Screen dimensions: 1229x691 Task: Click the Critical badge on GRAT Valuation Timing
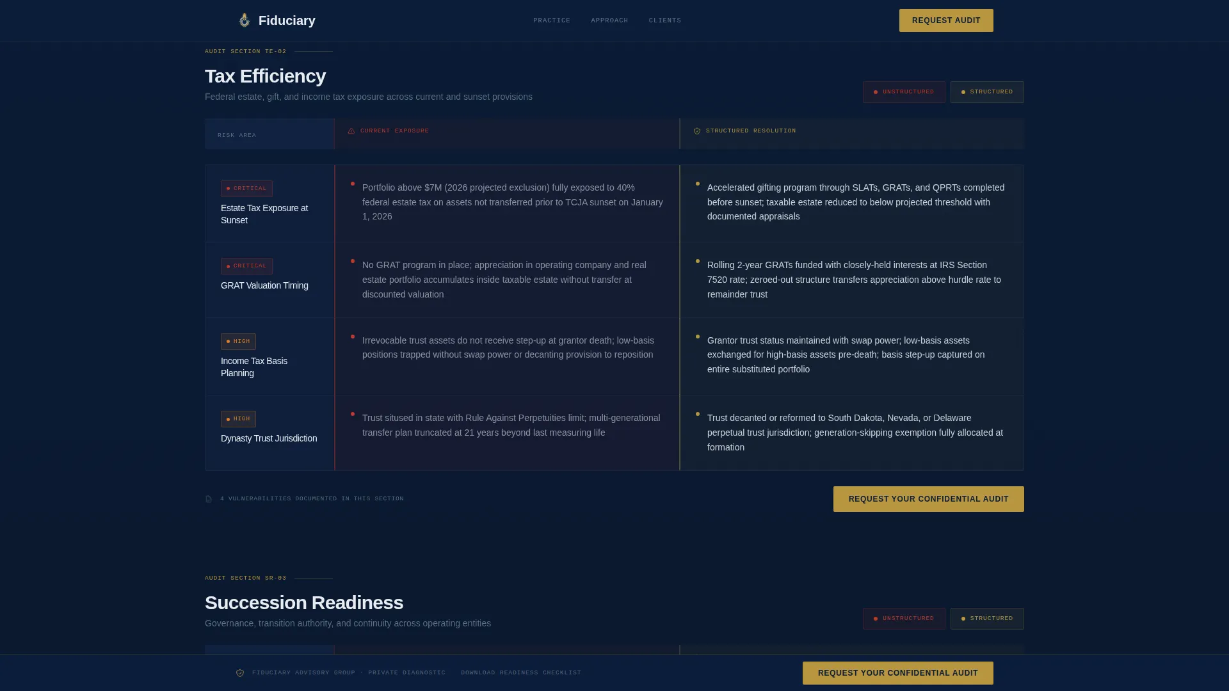point(246,266)
